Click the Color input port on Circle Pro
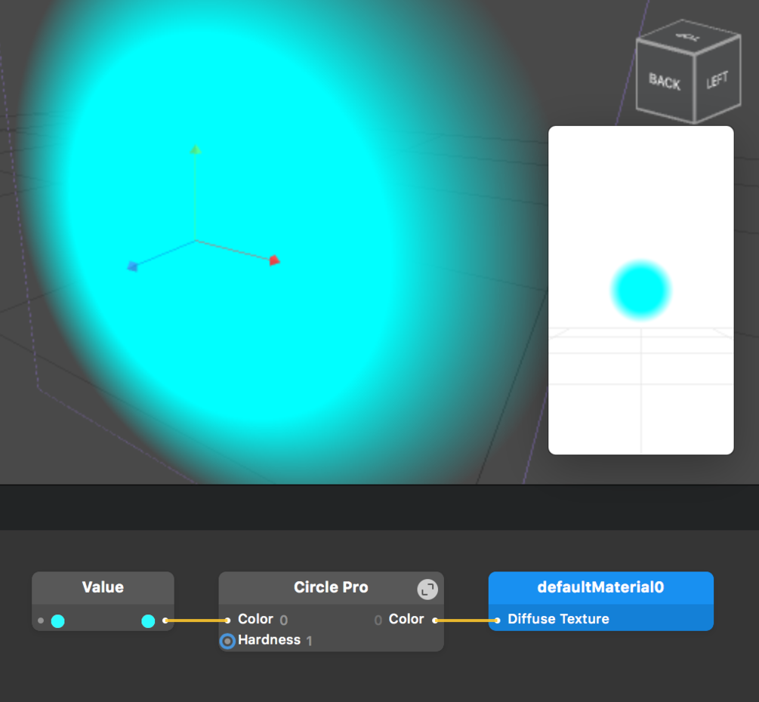 [x=228, y=619]
